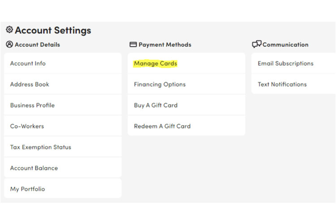
Task: Click the Payment Methods card icon
Action: (x=133, y=44)
